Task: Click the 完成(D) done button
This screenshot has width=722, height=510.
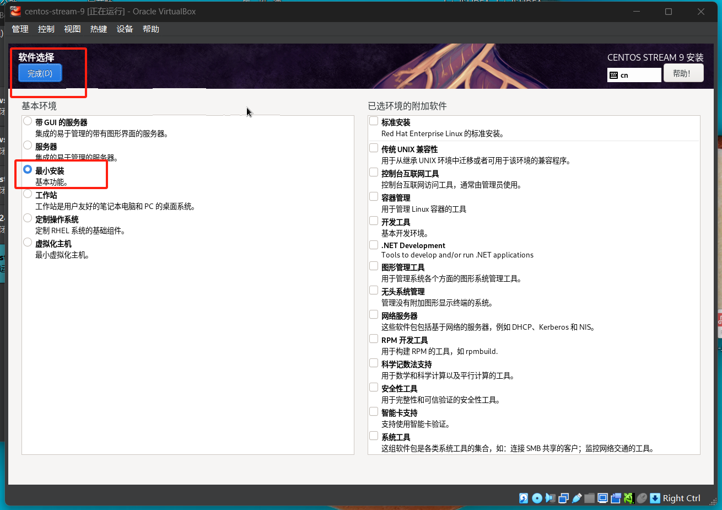Action: tap(40, 73)
